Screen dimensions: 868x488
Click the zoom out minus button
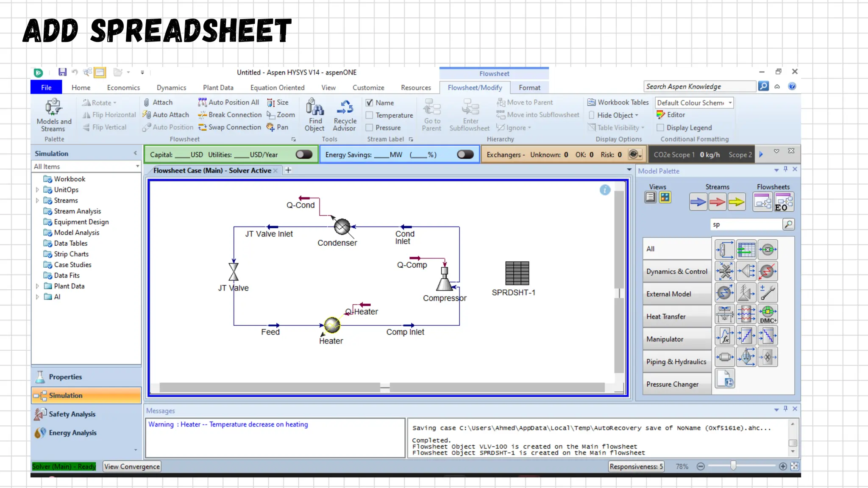tap(701, 466)
